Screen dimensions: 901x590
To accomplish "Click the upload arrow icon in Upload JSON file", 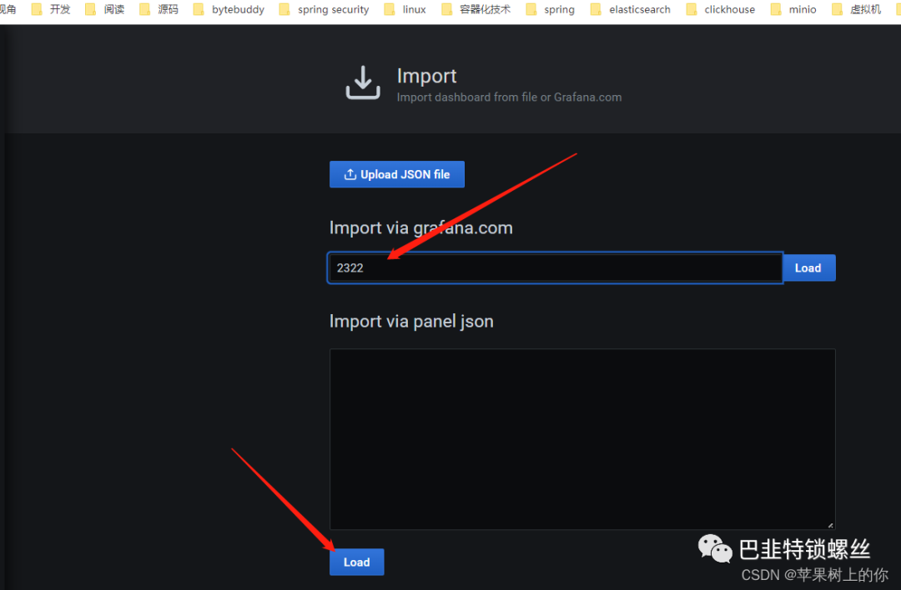I will click(350, 174).
